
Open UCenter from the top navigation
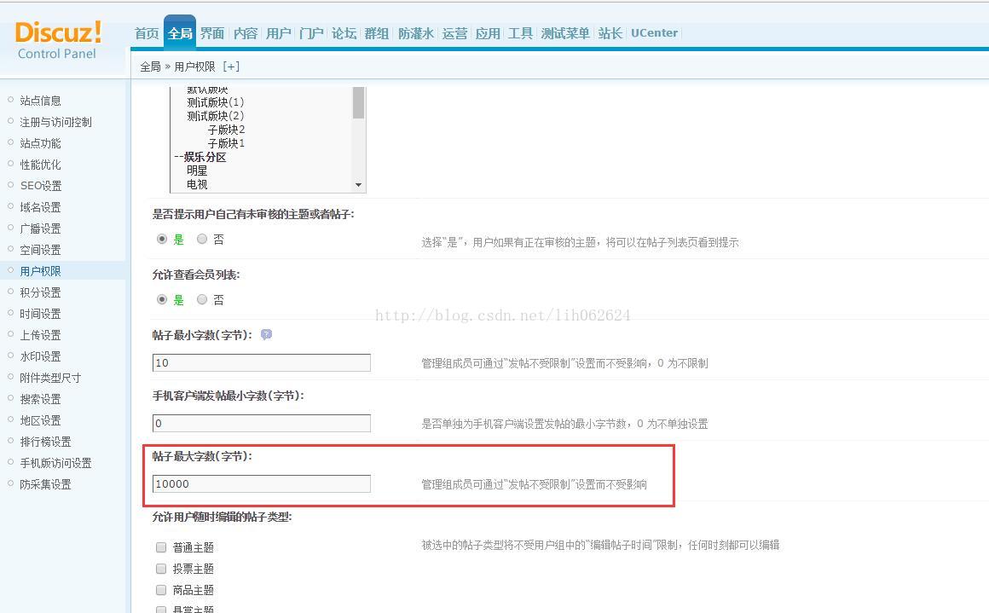pyautogui.click(x=654, y=33)
